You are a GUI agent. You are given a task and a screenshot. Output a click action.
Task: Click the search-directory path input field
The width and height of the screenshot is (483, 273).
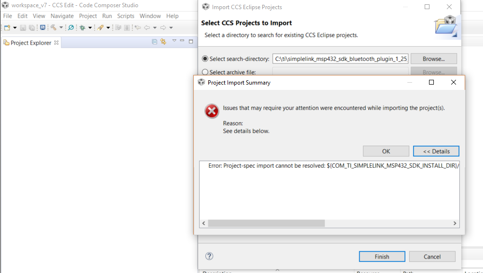point(340,59)
